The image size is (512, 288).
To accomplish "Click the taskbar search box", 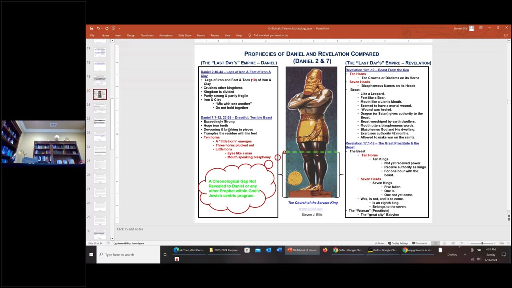I will (128, 255).
